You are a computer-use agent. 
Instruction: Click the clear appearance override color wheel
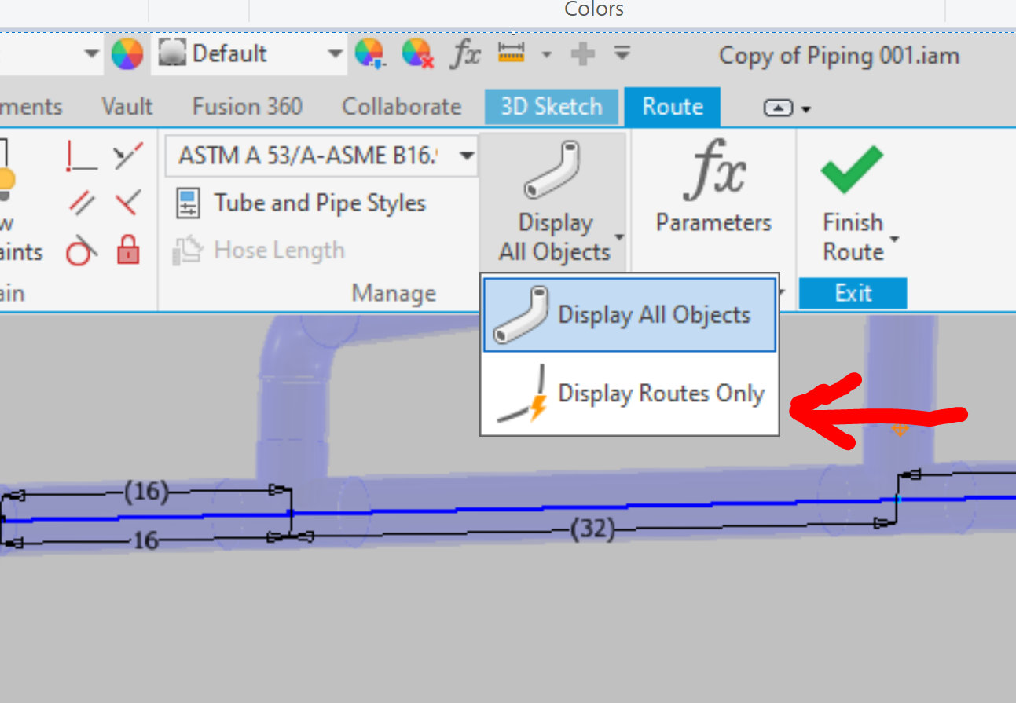(416, 53)
